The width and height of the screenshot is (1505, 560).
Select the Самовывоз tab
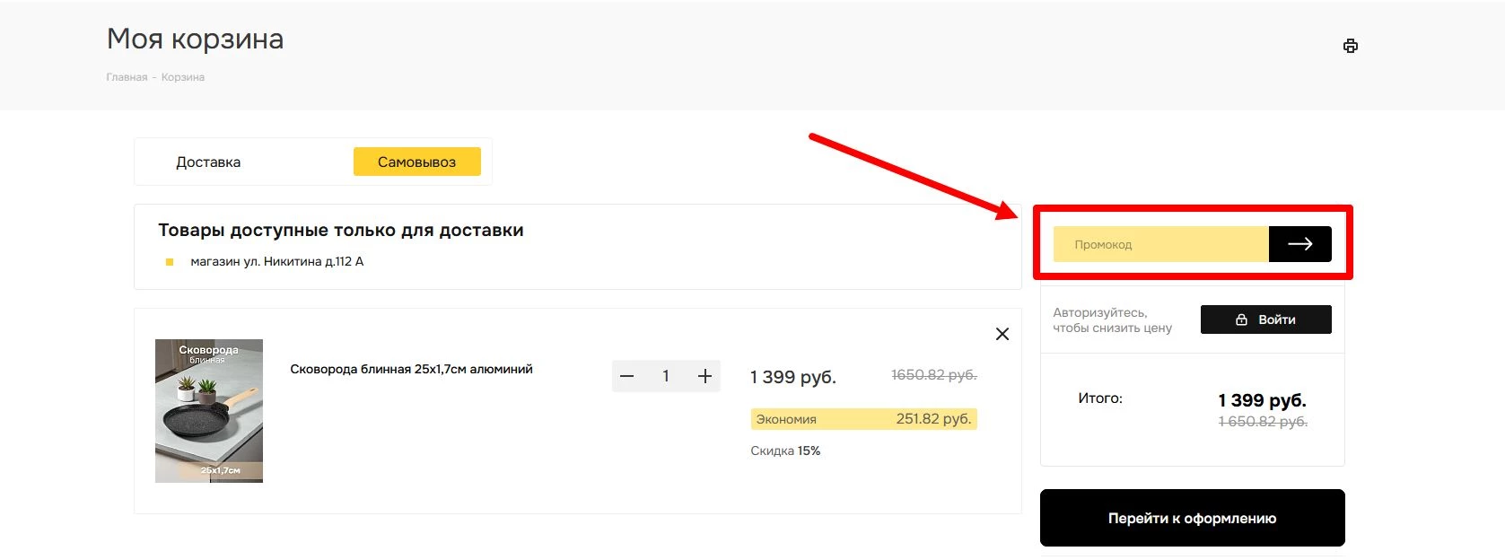416,162
